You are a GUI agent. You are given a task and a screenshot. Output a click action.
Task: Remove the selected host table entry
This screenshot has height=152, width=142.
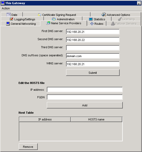click(28, 147)
